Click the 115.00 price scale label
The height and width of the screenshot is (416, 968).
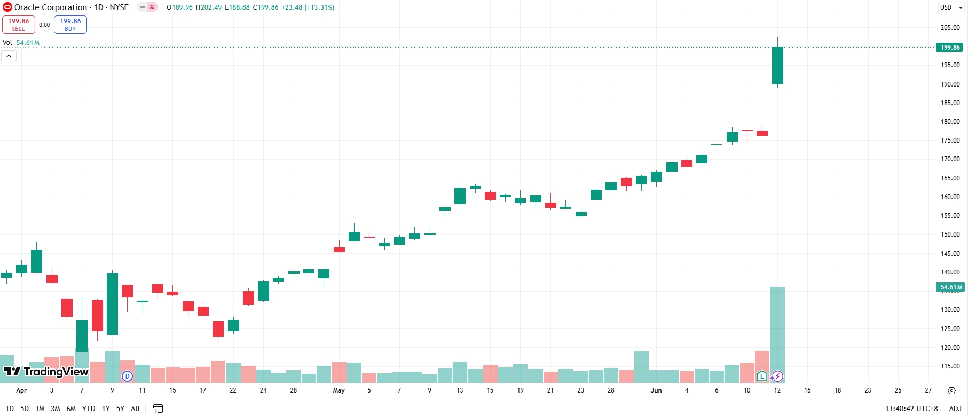950,366
